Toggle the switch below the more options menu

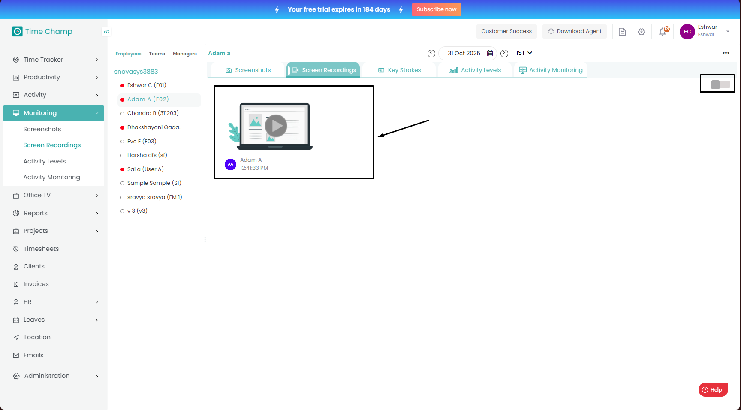[x=720, y=84]
